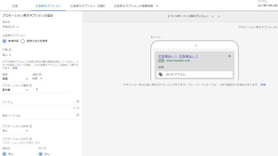Click help icon next to 行事 label
Screen dimensions: 278x156
(10, 50)
